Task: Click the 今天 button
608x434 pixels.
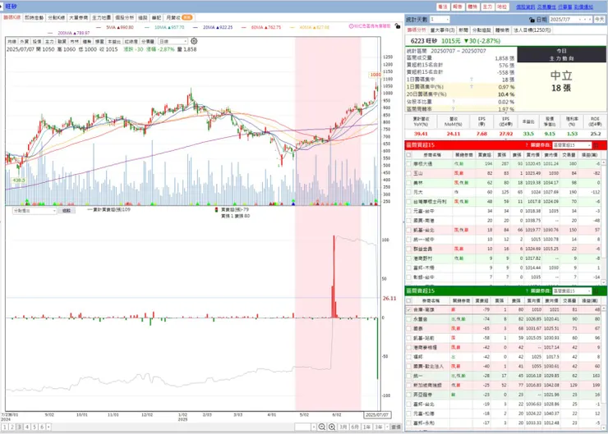Action: pos(600,20)
